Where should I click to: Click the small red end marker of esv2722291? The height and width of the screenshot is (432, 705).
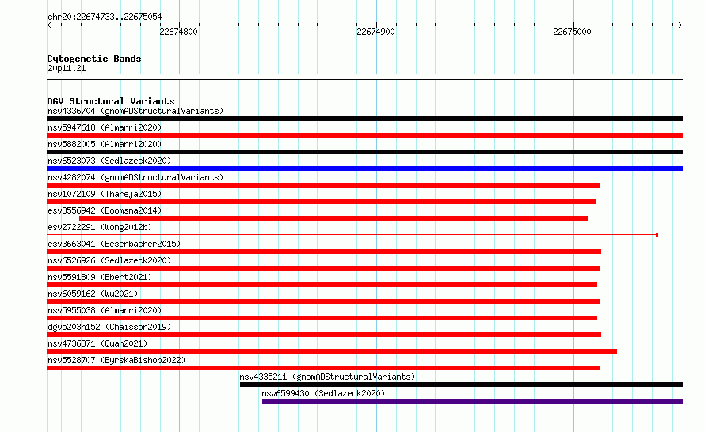point(657,235)
